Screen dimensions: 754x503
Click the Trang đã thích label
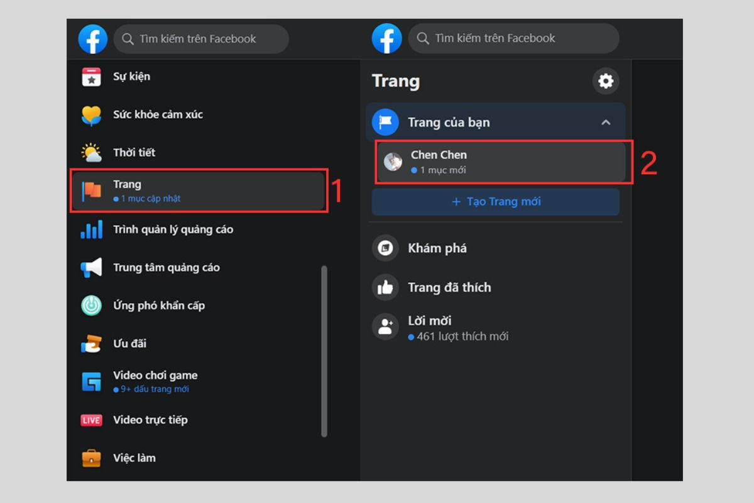coord(449,287)
